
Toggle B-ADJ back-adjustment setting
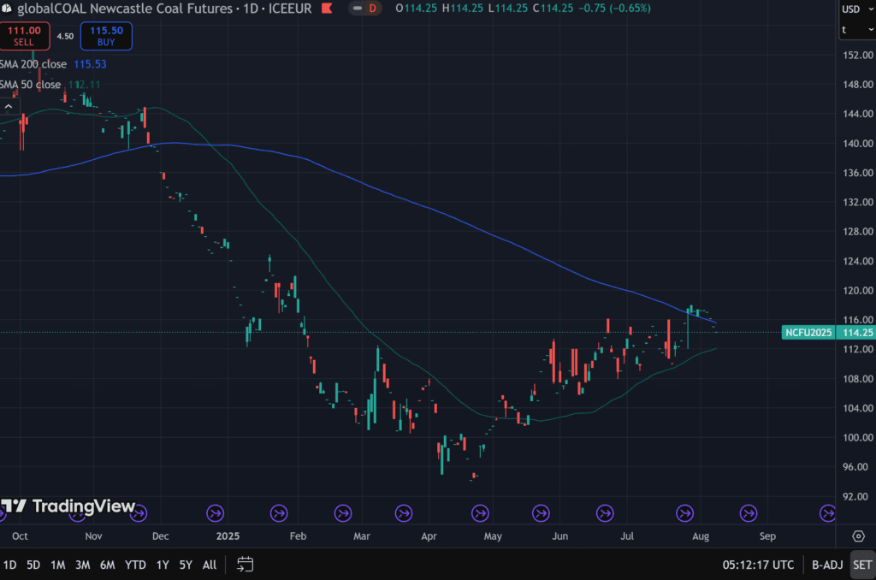coord(826,565)
